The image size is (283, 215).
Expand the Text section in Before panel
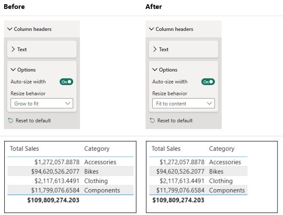coord(13,50)
